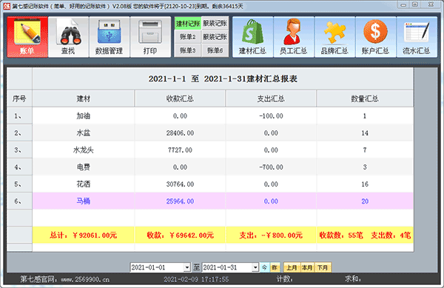Click the -700.00 expense value
Viewport: 444px width, 288px height.
(271, 167)
